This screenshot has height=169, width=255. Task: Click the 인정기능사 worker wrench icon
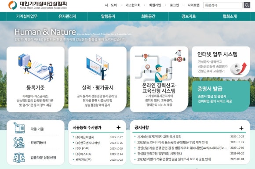tap(19, 143)
